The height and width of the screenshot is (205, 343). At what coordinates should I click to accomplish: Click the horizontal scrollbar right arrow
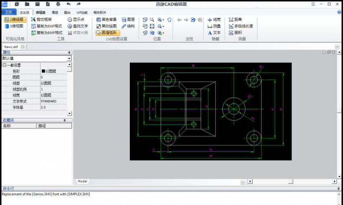tap(334, 181)
